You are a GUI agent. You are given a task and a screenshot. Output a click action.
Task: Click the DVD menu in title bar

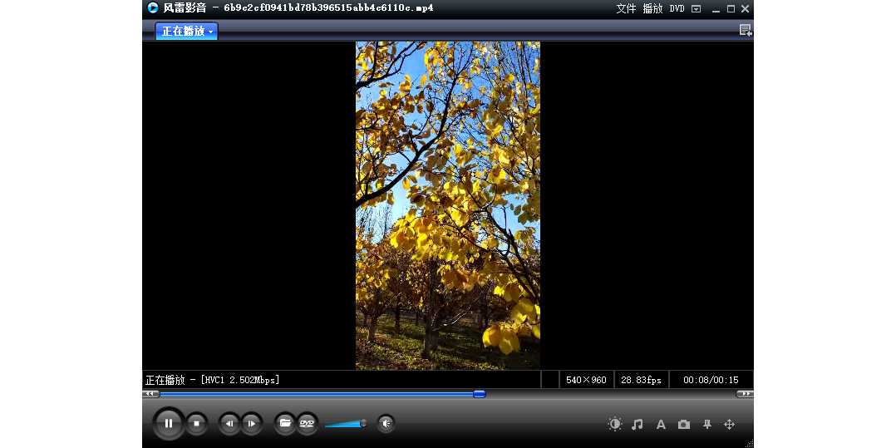[677, 9]
